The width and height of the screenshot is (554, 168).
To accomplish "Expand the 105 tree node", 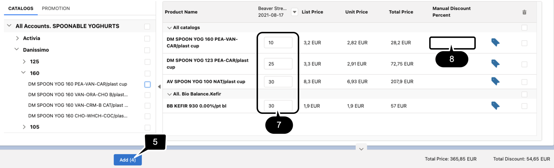I will (24, 127).
